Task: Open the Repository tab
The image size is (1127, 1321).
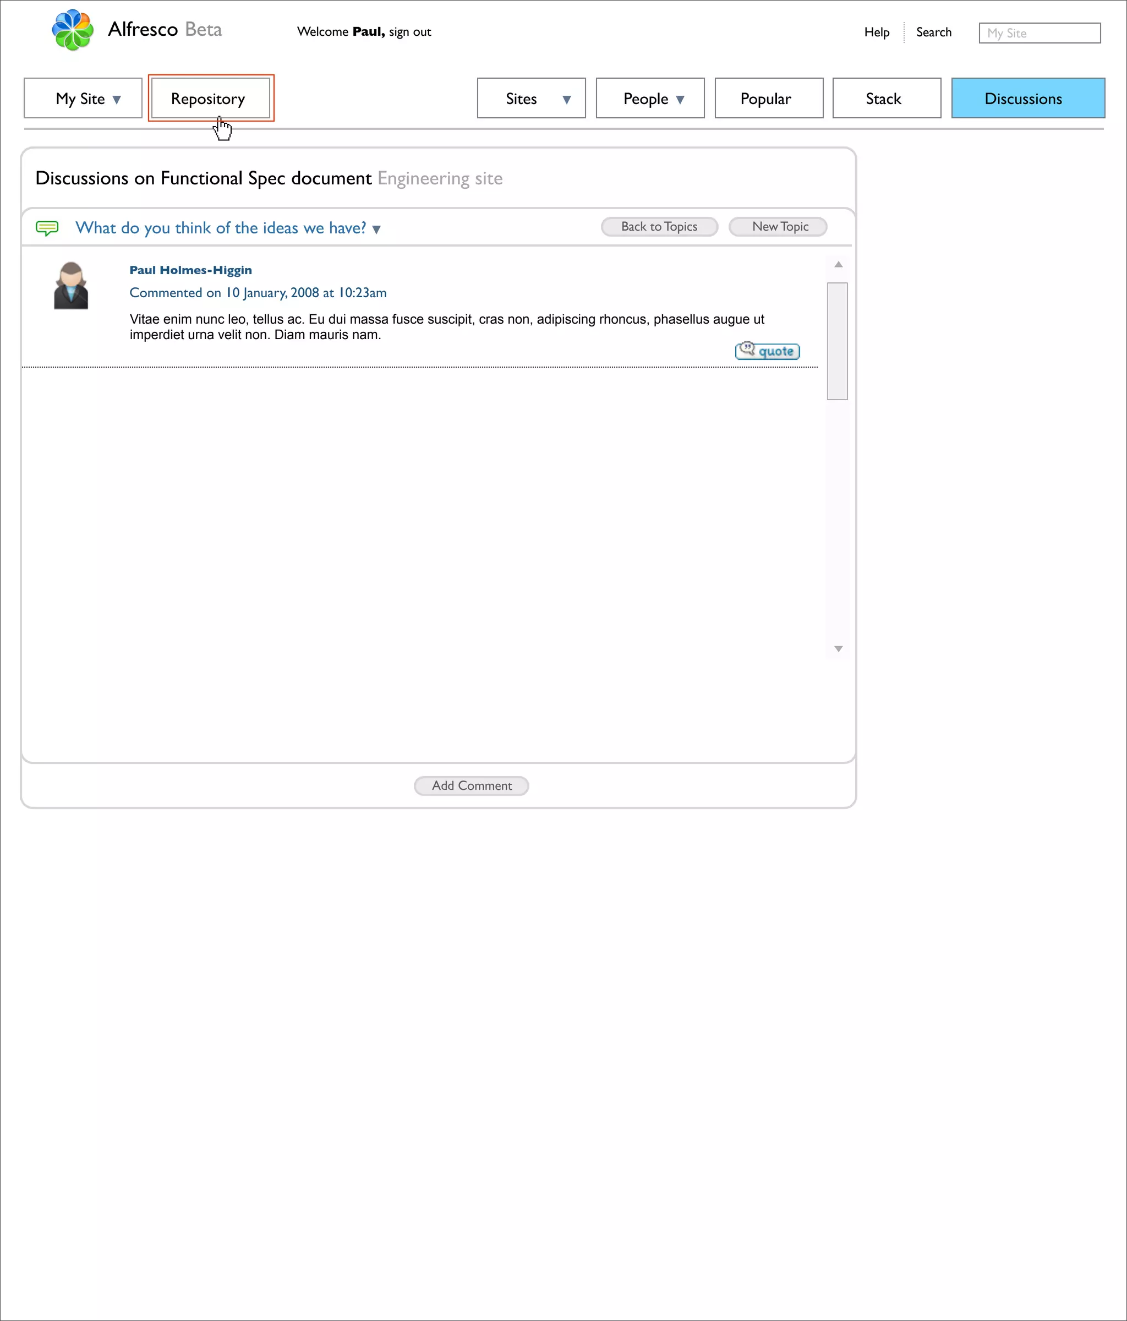Action: coord(210,98)
